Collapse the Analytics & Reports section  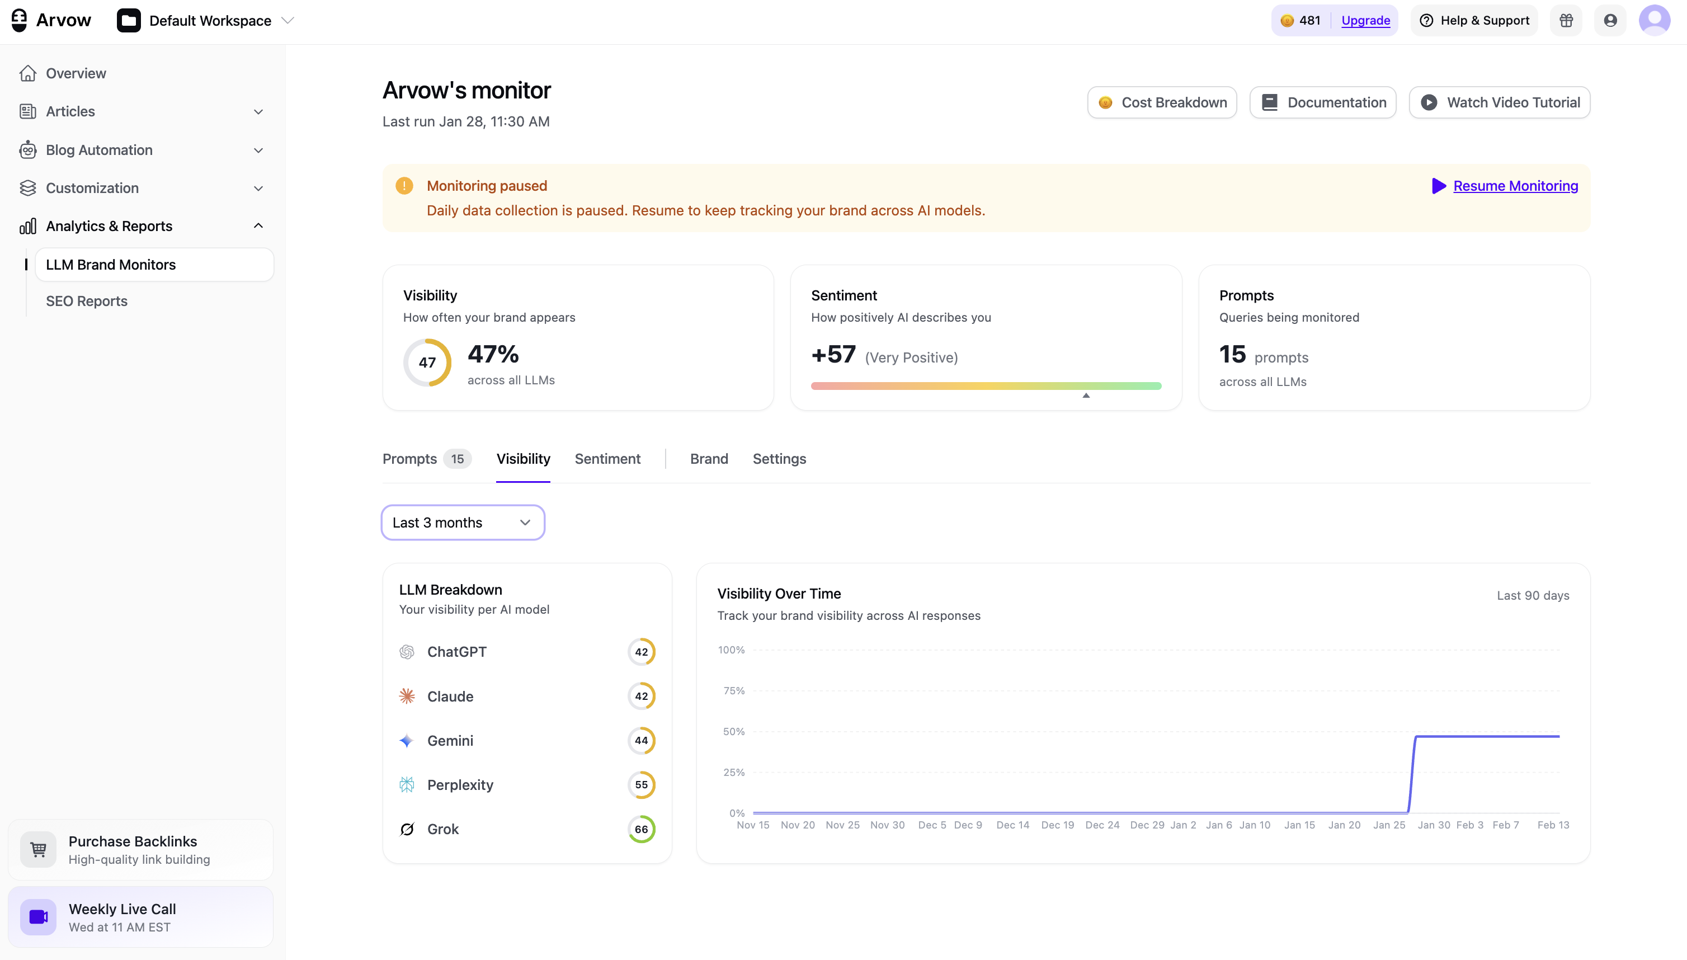coord(258,225)
